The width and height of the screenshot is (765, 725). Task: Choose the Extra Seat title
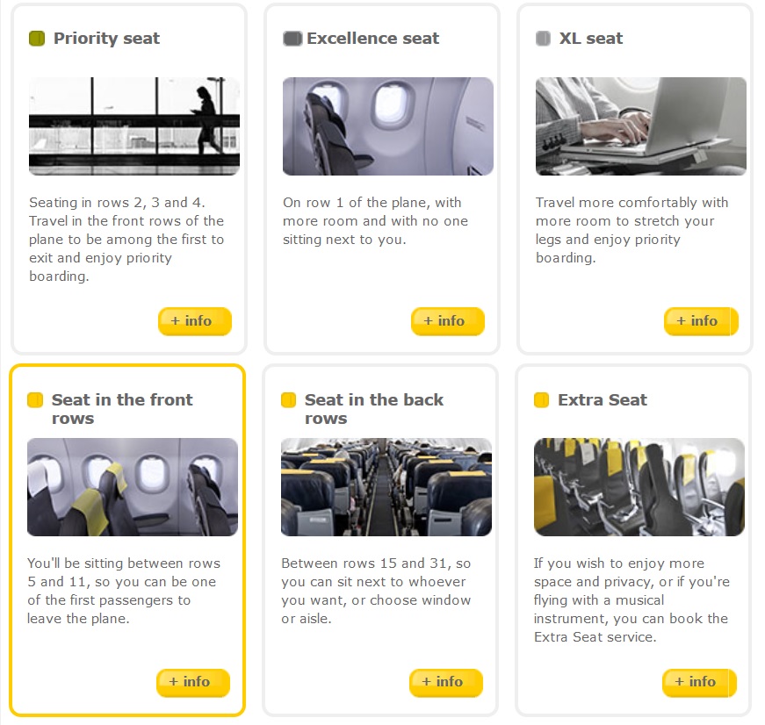coord(602,400)
